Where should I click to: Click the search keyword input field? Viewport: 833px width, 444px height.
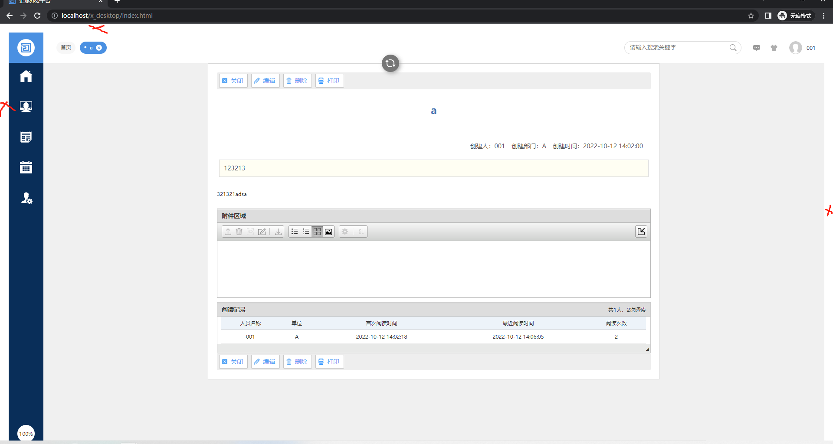click(677, 48)
